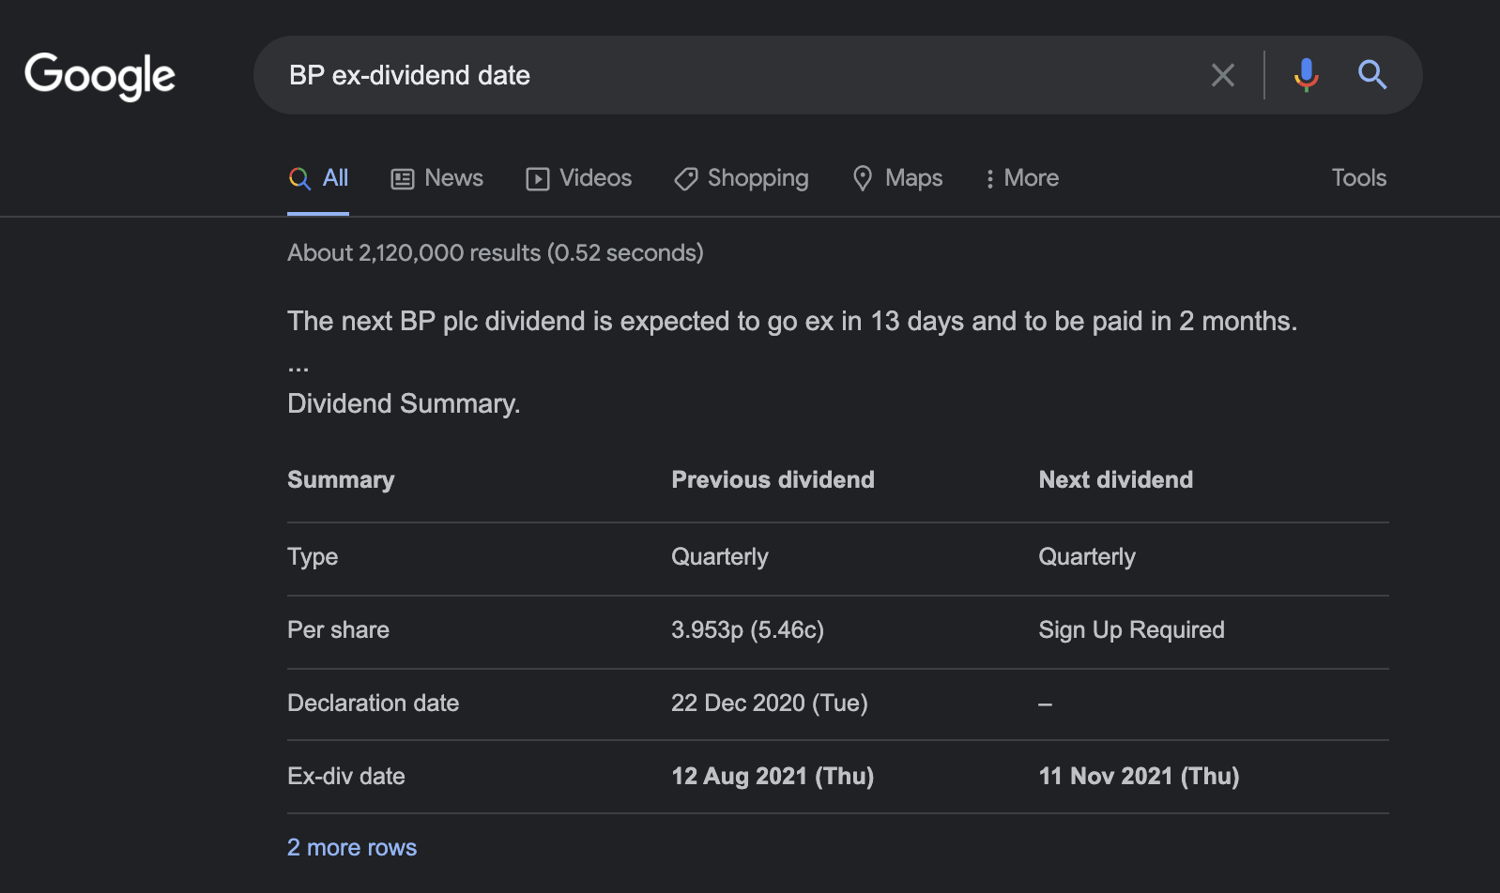This screenshot has width=1500, height=893.
Task: Click the Declaration date row label
Action: (x=373, y=704)
